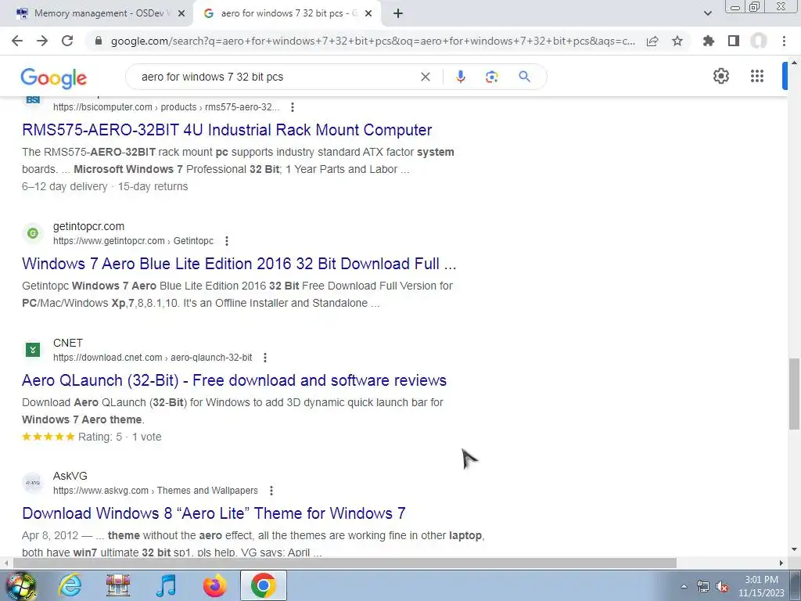Open muted volume tray icon
This screenshot has height=601, width=801.
(722, 587)
